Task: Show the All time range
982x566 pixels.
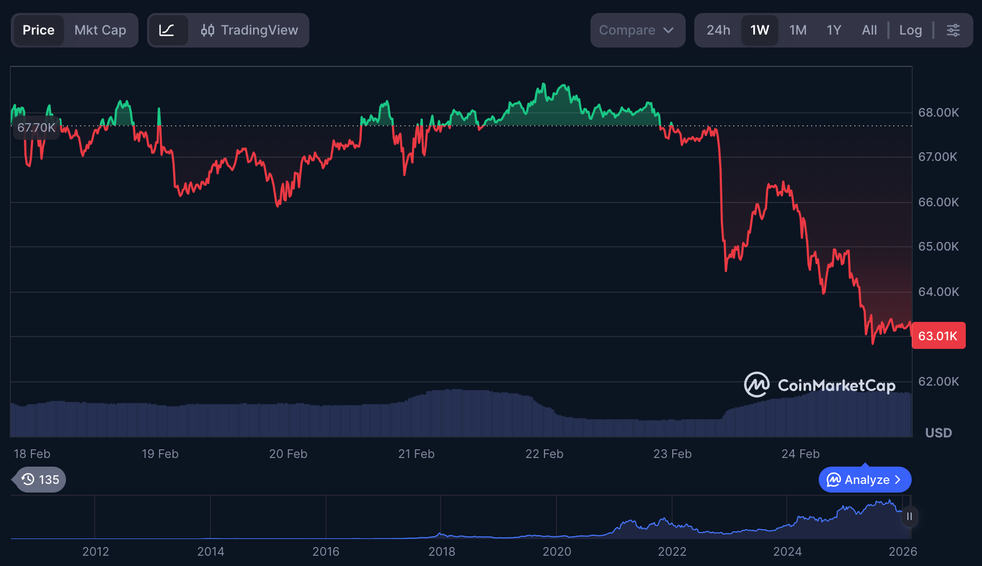Action: (x=869, y=30)
